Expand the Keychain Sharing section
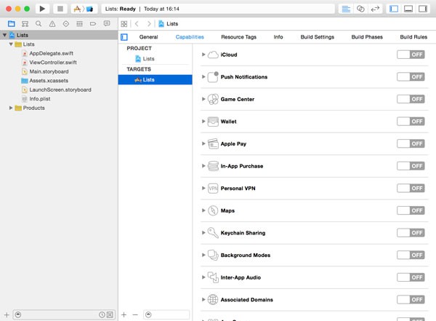Viewport: 436px width, 321px height. (x=203, y=233)
